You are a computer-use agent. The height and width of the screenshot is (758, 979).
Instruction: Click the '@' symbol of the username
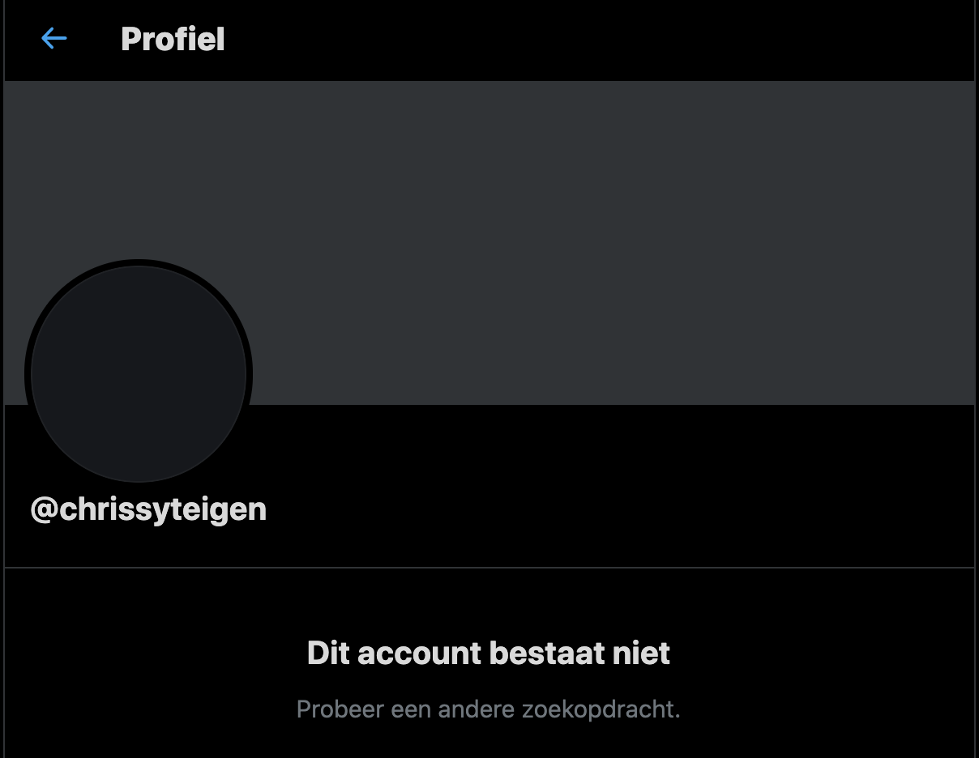point(43,510)
